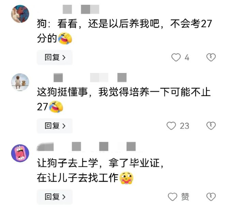Tap the heart beside 赞 on third comment
Viewport: 234px width, 208px height.
pos(173,197)
